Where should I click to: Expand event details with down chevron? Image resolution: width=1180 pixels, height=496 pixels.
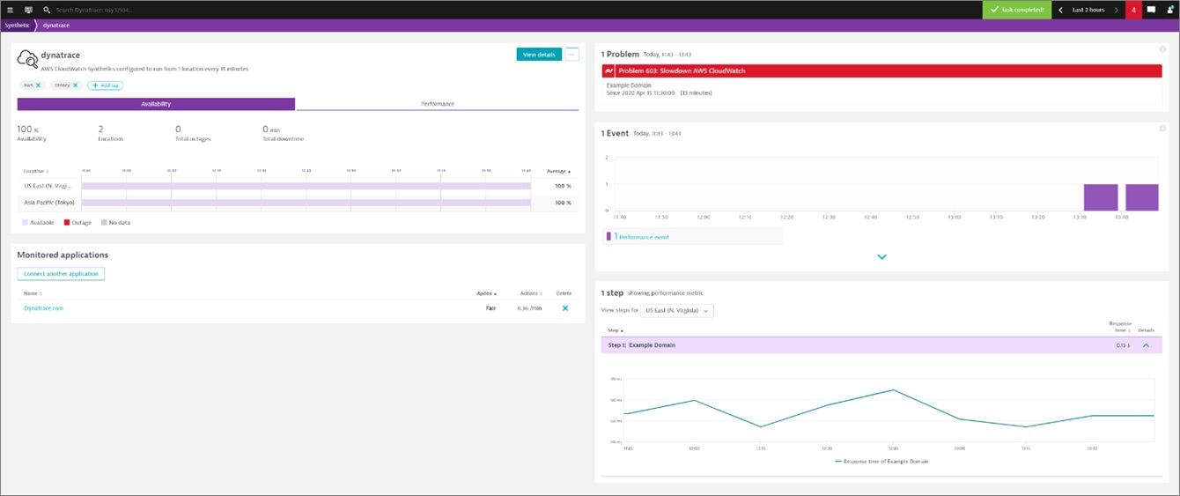[881, 257]
